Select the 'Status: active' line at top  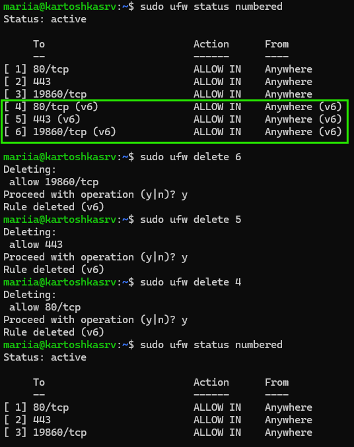pyautogui.click(x=45, y=19)
